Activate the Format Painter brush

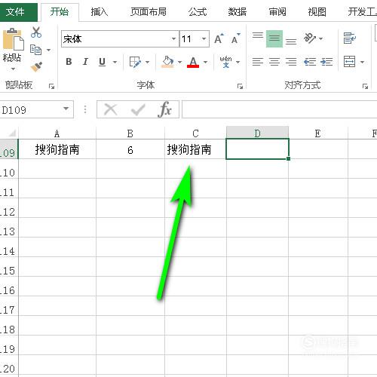36,67
